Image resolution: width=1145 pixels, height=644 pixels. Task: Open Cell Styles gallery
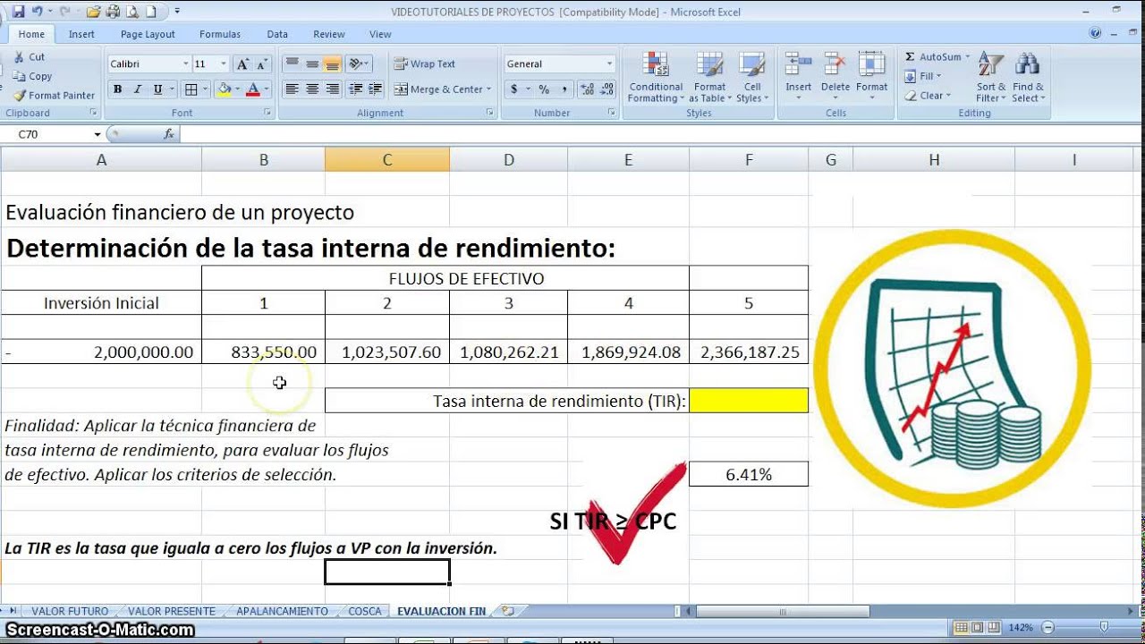pos(752,78)
